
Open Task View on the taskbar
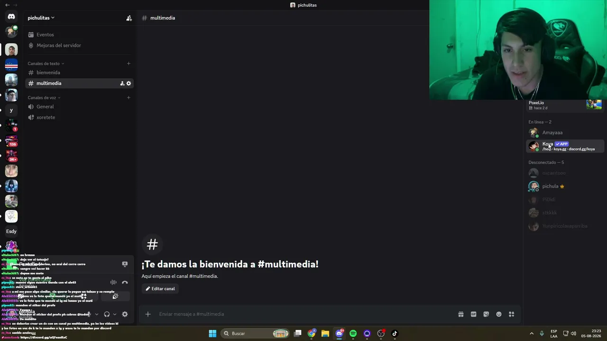pyautogui.click(x=298, y=333)
